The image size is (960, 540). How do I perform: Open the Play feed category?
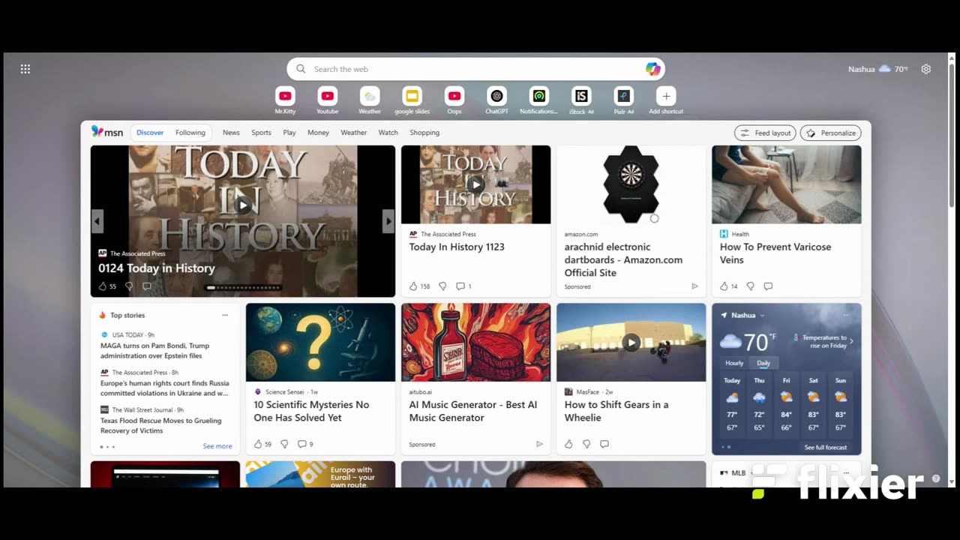click(289, 133)
